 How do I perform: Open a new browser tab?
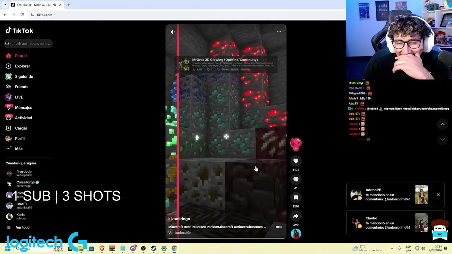(x=69, y=5)
